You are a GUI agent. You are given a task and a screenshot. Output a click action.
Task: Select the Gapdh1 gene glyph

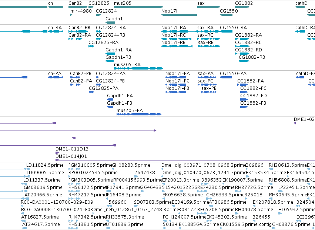[x=110, y=22]
